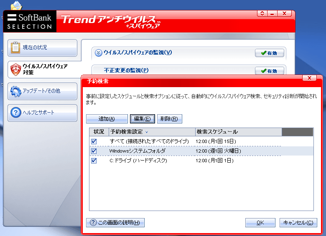326x236 pixels.
Task: Click the desktop folder icon above the window
Action: [x=16, y=5]
